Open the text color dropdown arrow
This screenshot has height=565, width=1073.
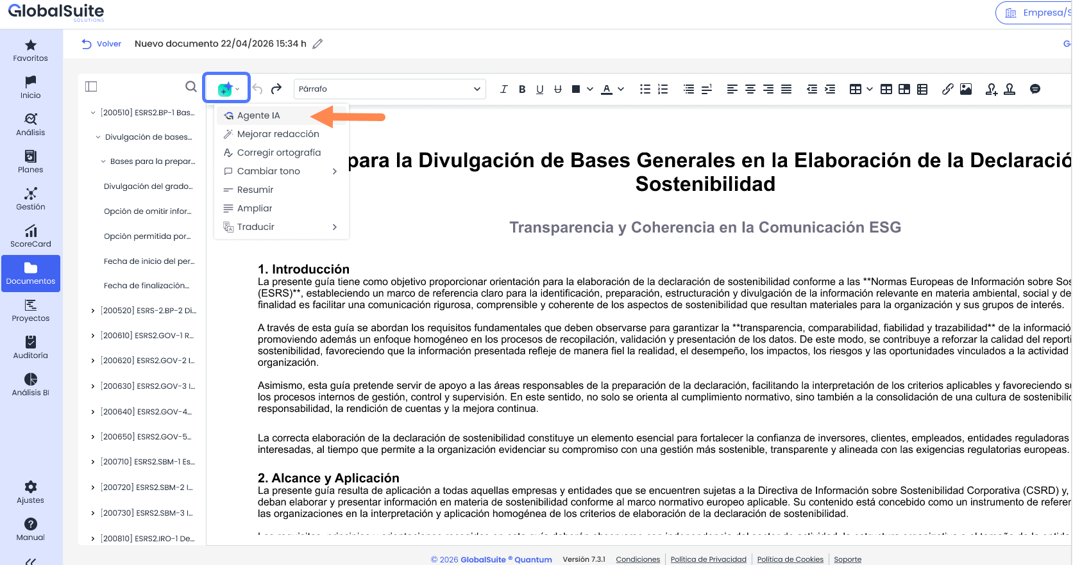621,89
